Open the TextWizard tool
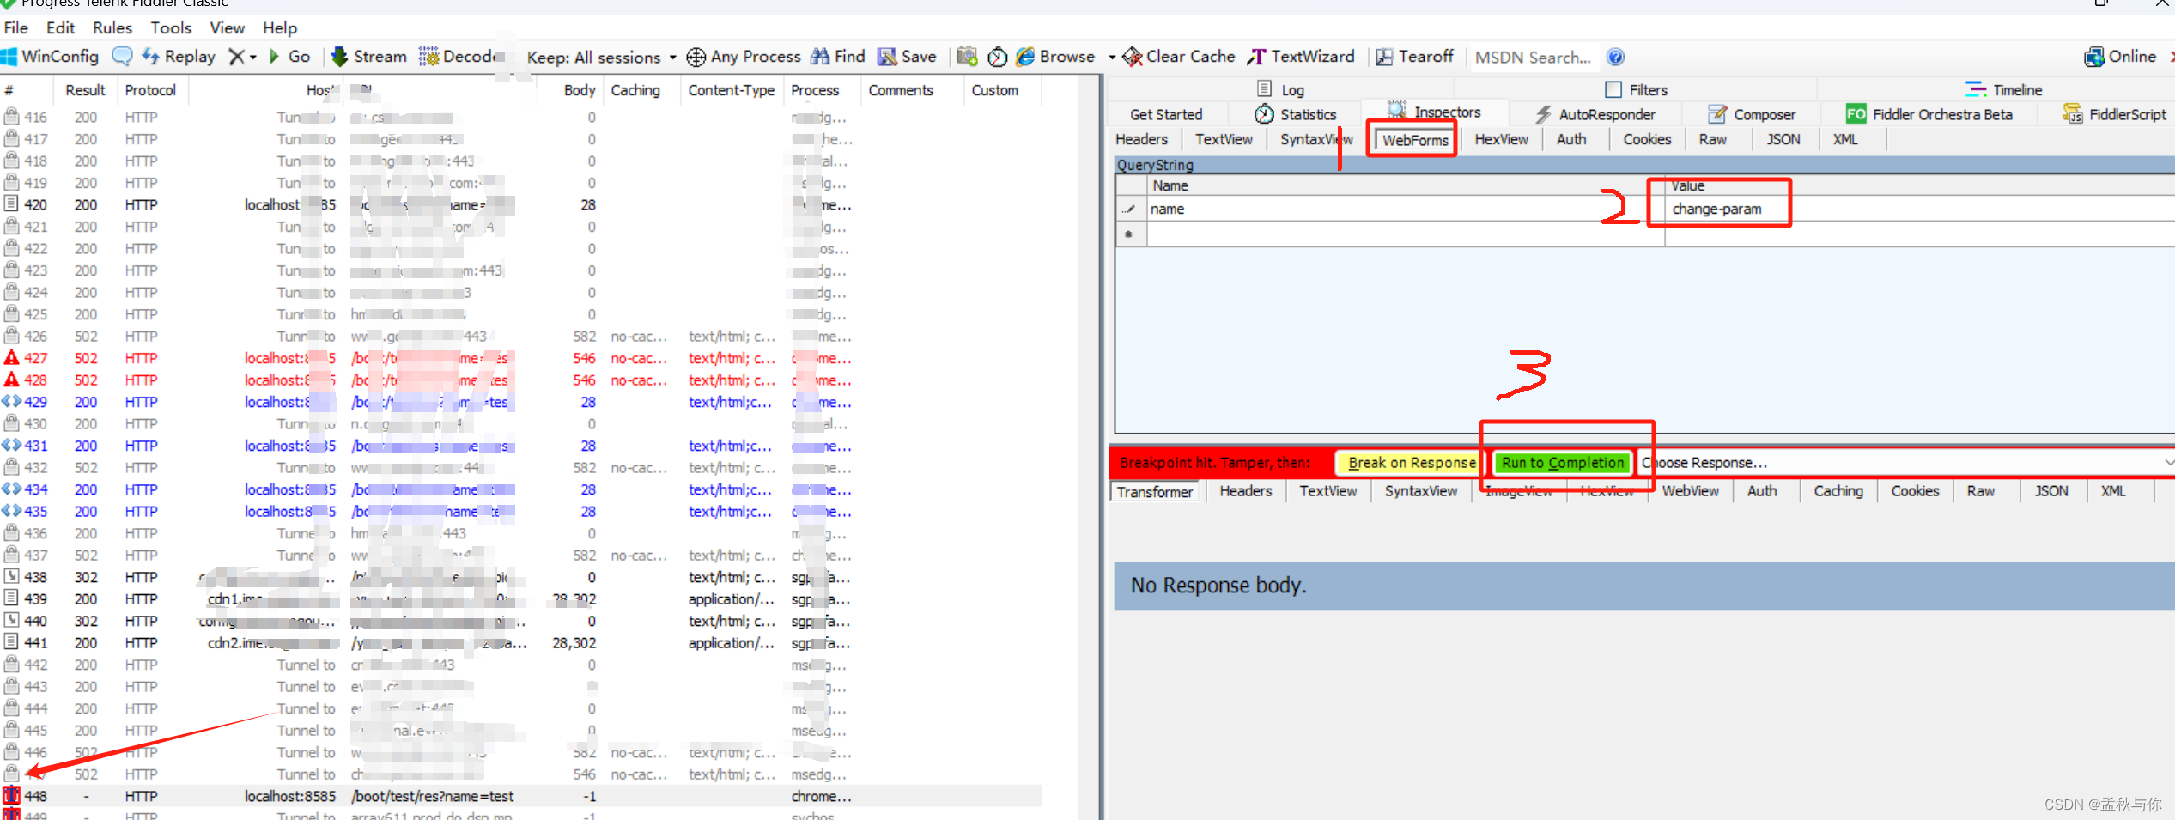Screen dimensions: 2175x820 (1301, 57)
